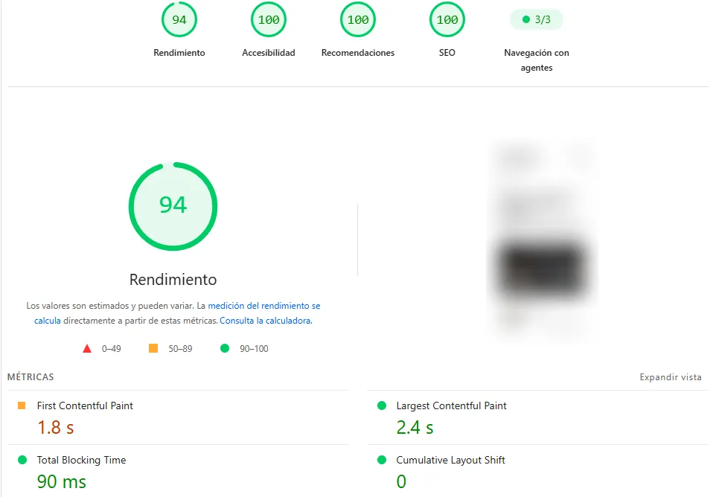Click the 1.8 s metric value

click(56, 427)
